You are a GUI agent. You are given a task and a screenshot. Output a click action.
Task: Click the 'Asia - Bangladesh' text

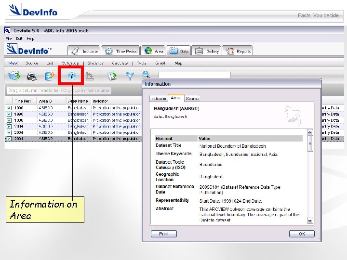click(171, 117)
